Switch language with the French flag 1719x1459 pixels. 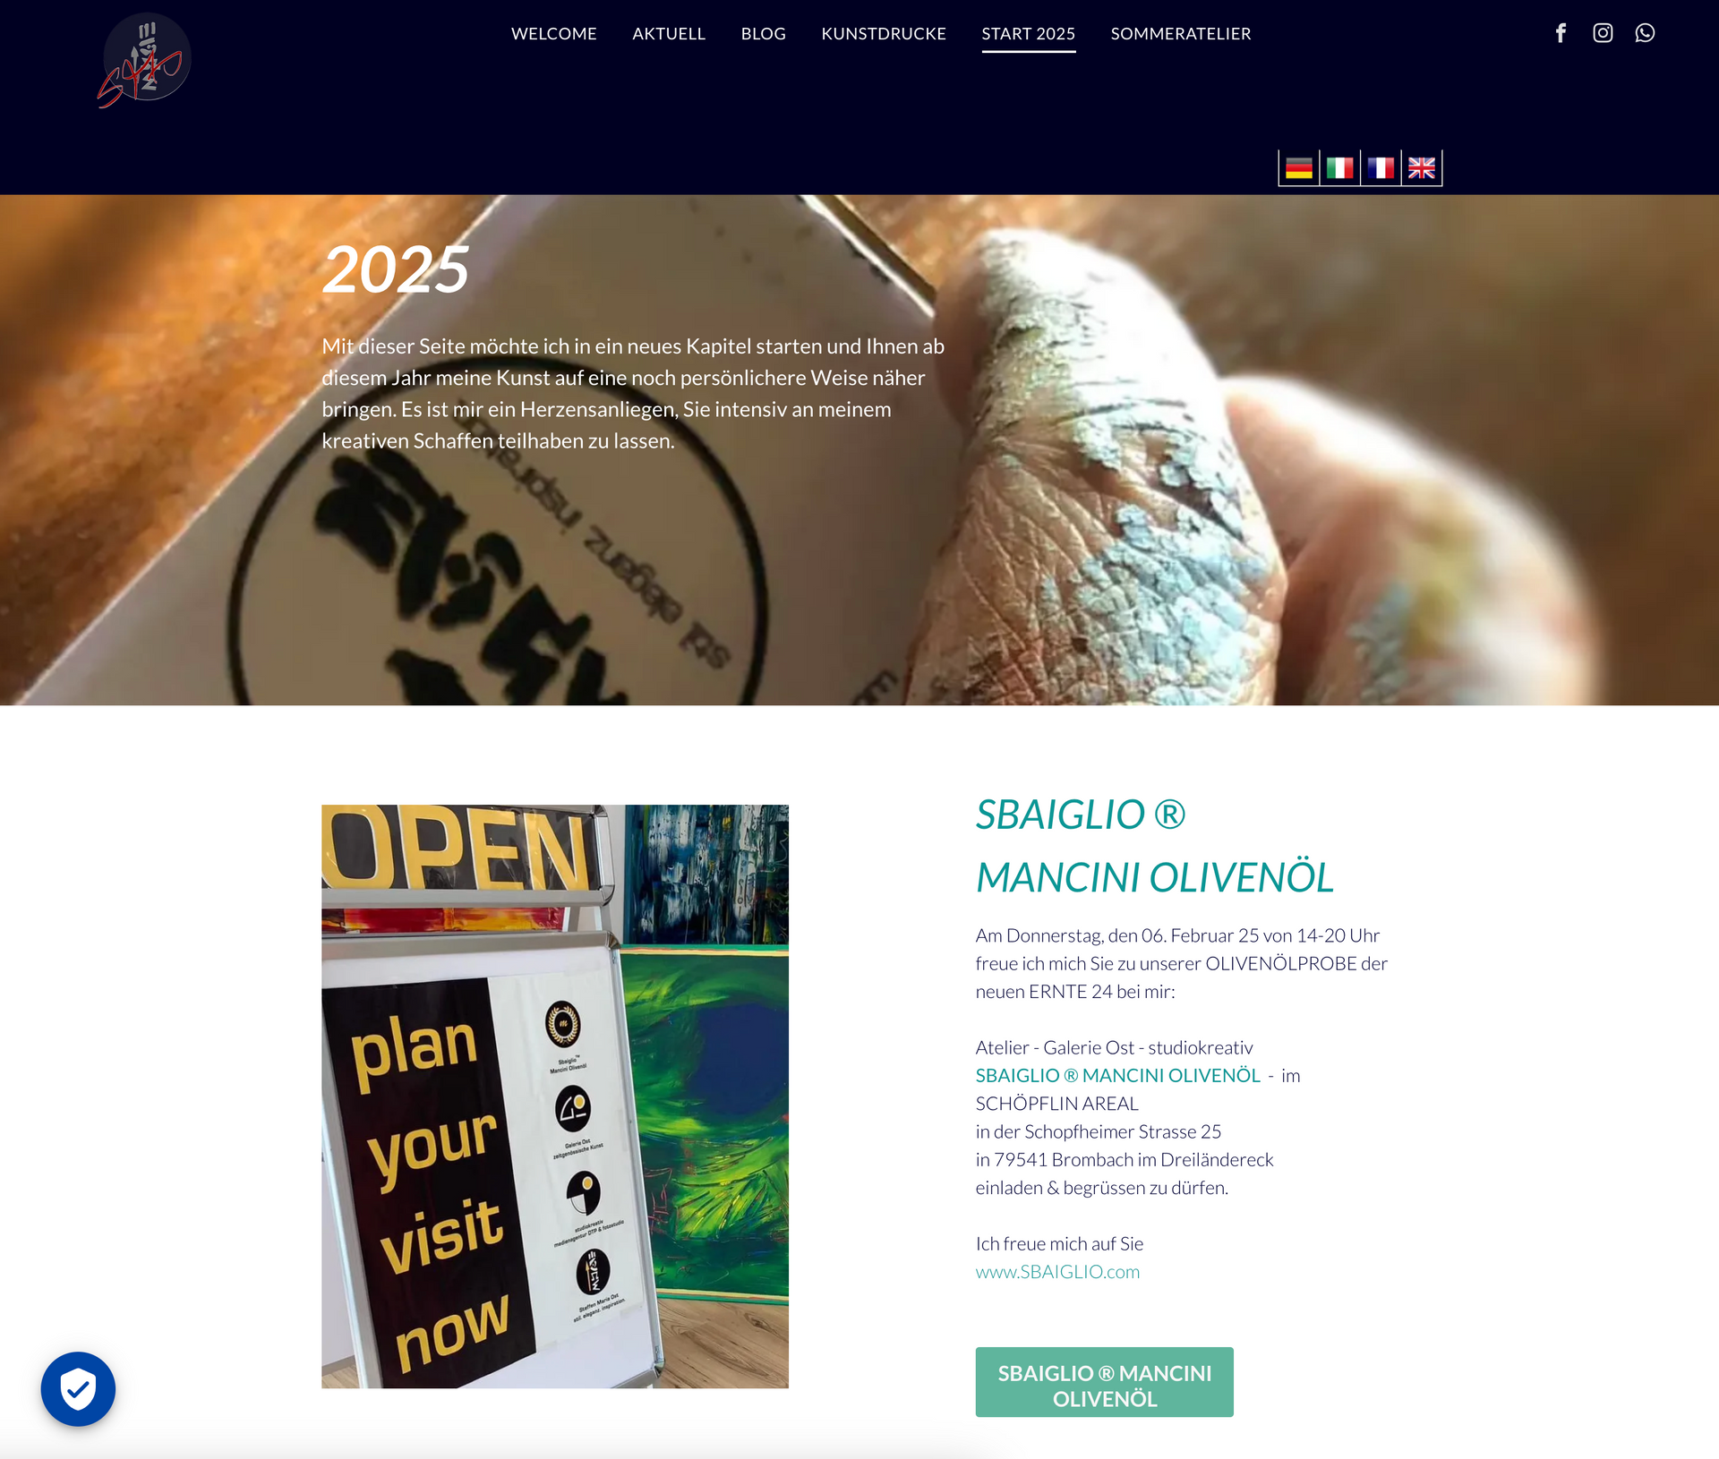tap(1381, 168)
